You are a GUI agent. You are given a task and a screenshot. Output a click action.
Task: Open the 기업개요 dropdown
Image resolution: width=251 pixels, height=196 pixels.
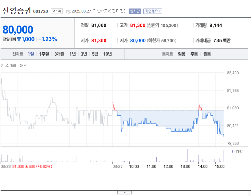(153, 11)
